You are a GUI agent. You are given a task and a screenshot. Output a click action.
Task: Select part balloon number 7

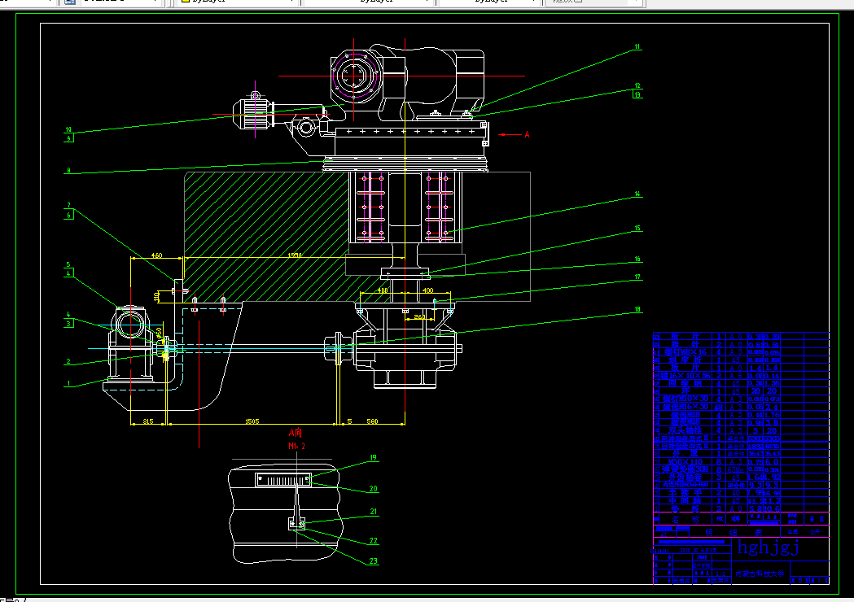[68, 206]
